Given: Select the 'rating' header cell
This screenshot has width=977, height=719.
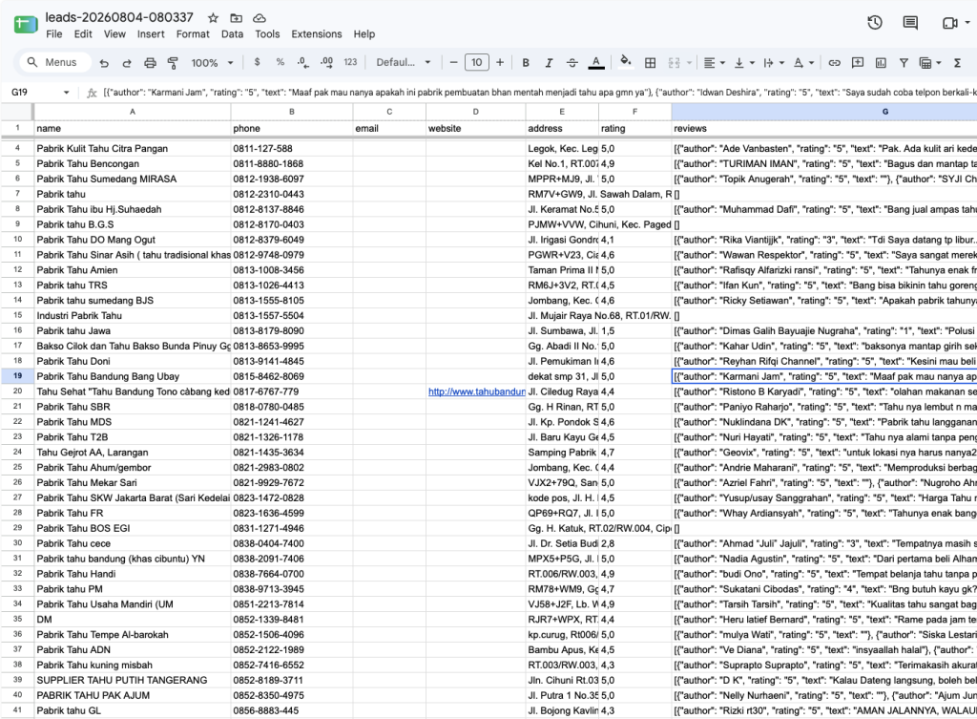Looking at the screenshot, I should (x=634, y=129).
